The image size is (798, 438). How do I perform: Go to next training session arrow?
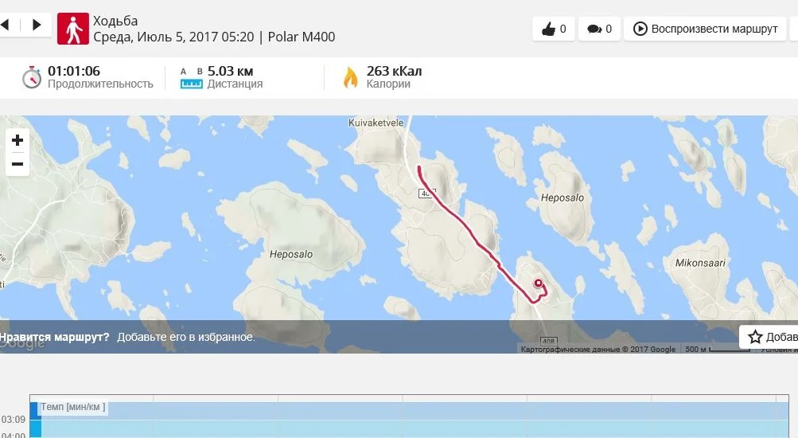coord(36,25)
